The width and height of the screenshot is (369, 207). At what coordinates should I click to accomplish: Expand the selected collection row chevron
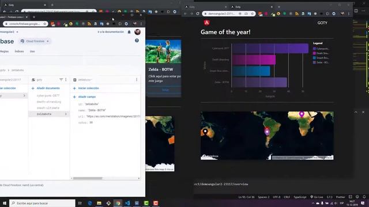click(x=24, y=95)
